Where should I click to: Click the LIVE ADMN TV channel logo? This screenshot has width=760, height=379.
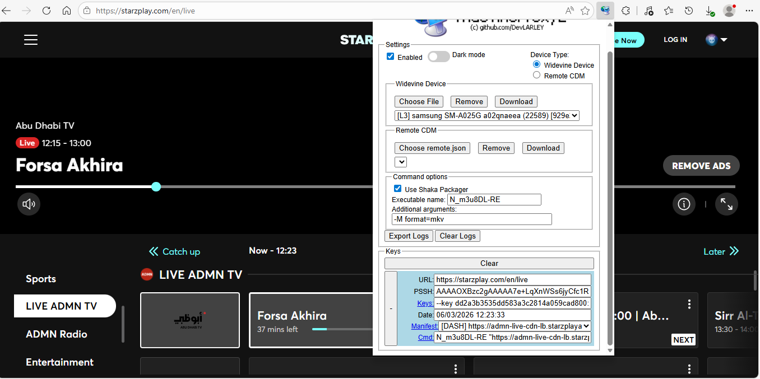point(147,274)
